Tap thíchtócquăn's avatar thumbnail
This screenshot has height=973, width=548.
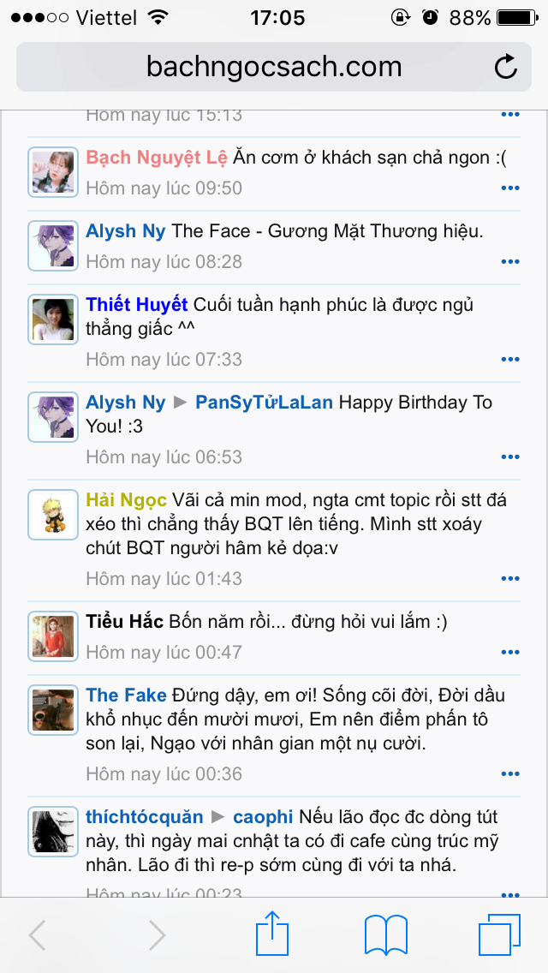[x=53, y=830]
